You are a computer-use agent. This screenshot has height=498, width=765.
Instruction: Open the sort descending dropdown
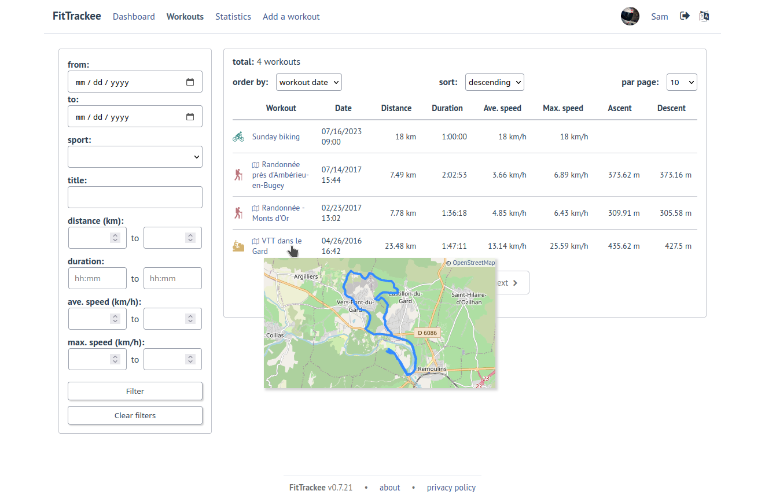(494, 82)
